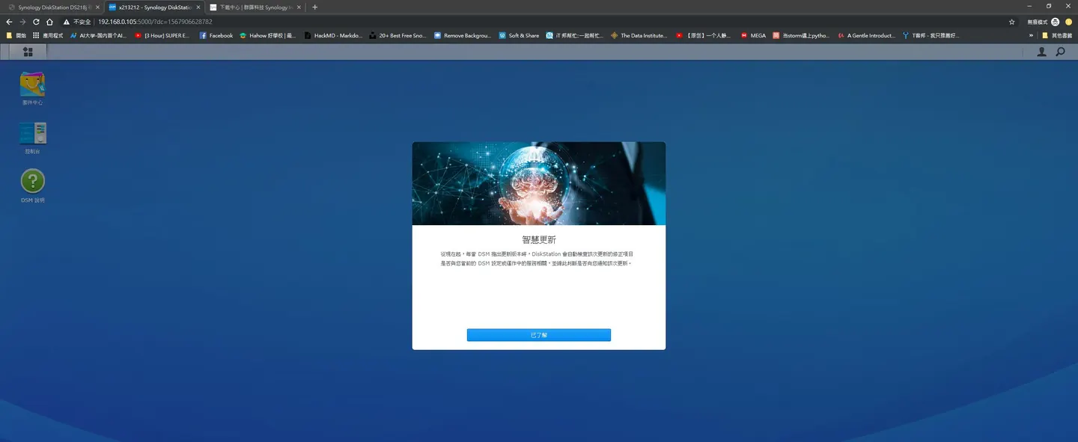This screenshot has height=442, width=1078.
Task: Reload the page with the refresh icon
Action: [36, 22]
